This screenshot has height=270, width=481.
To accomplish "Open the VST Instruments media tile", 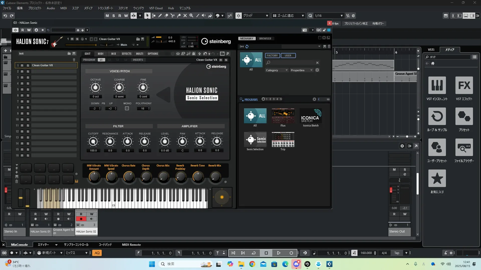I will pos(437,85).
